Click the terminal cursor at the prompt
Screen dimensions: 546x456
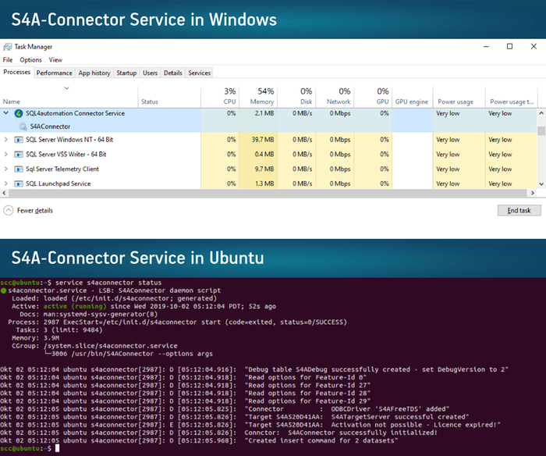(x=58, y=449)
